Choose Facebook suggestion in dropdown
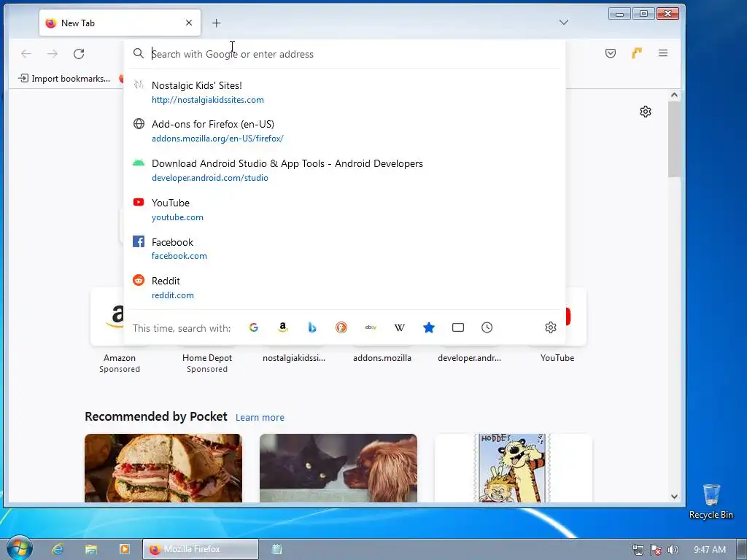The height and width of the screenshot is (560, 747). click(x=344, y=249)
